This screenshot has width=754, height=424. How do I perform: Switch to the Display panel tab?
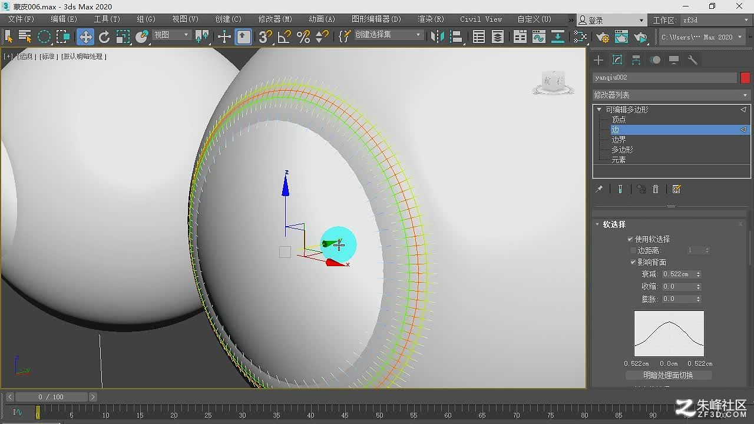click(674, 60)
